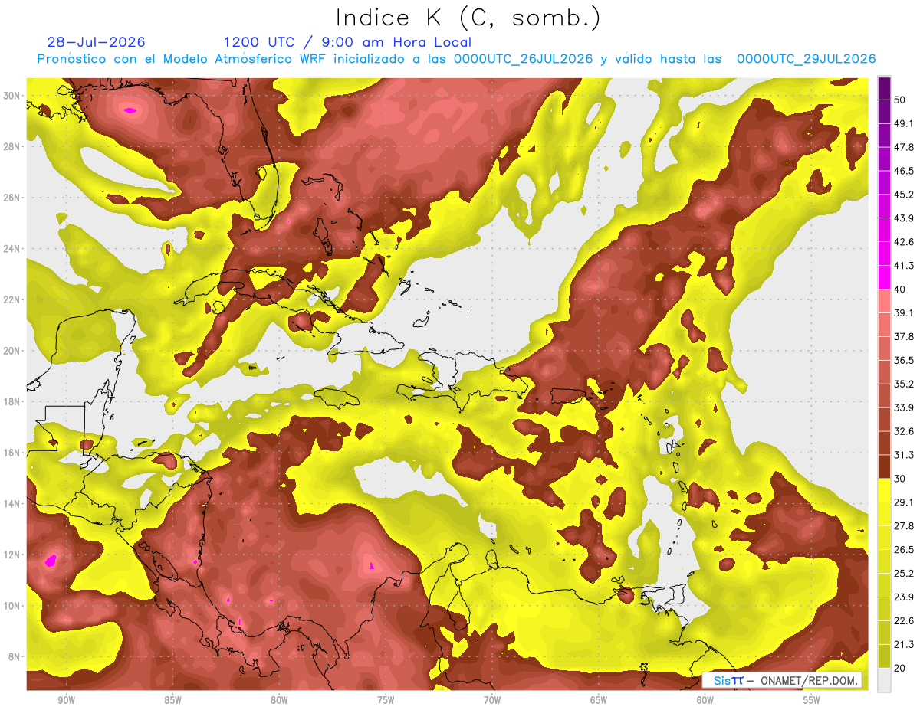Click the "50" value on the color scale
Viewport: 920px width, 710px height.
pos(899,100)
